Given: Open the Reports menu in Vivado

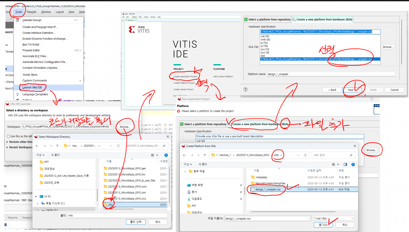Looking at the screenshot, I should click(x=31, y=12).
